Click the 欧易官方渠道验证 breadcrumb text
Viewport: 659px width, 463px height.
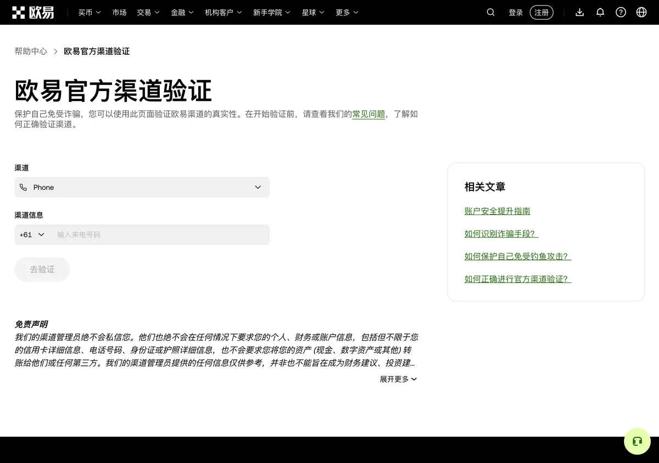(x=97, y=51)
